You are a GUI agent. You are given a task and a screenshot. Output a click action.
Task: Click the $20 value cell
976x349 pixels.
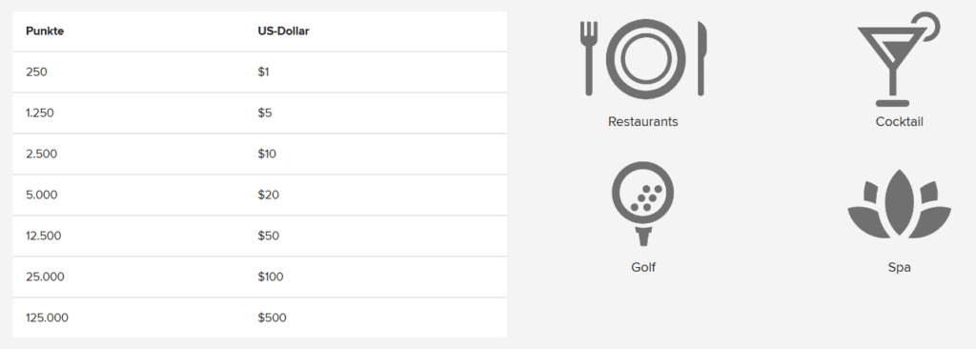tap(268, 195)
